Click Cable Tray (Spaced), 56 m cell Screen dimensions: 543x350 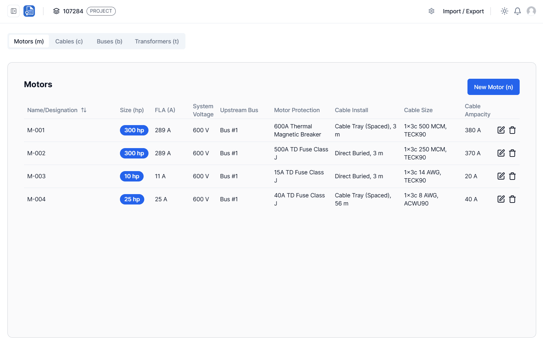[363, 199]
